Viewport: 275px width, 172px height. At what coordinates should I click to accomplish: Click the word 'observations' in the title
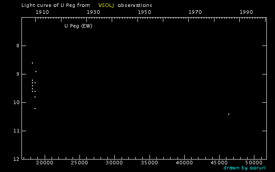135,5
